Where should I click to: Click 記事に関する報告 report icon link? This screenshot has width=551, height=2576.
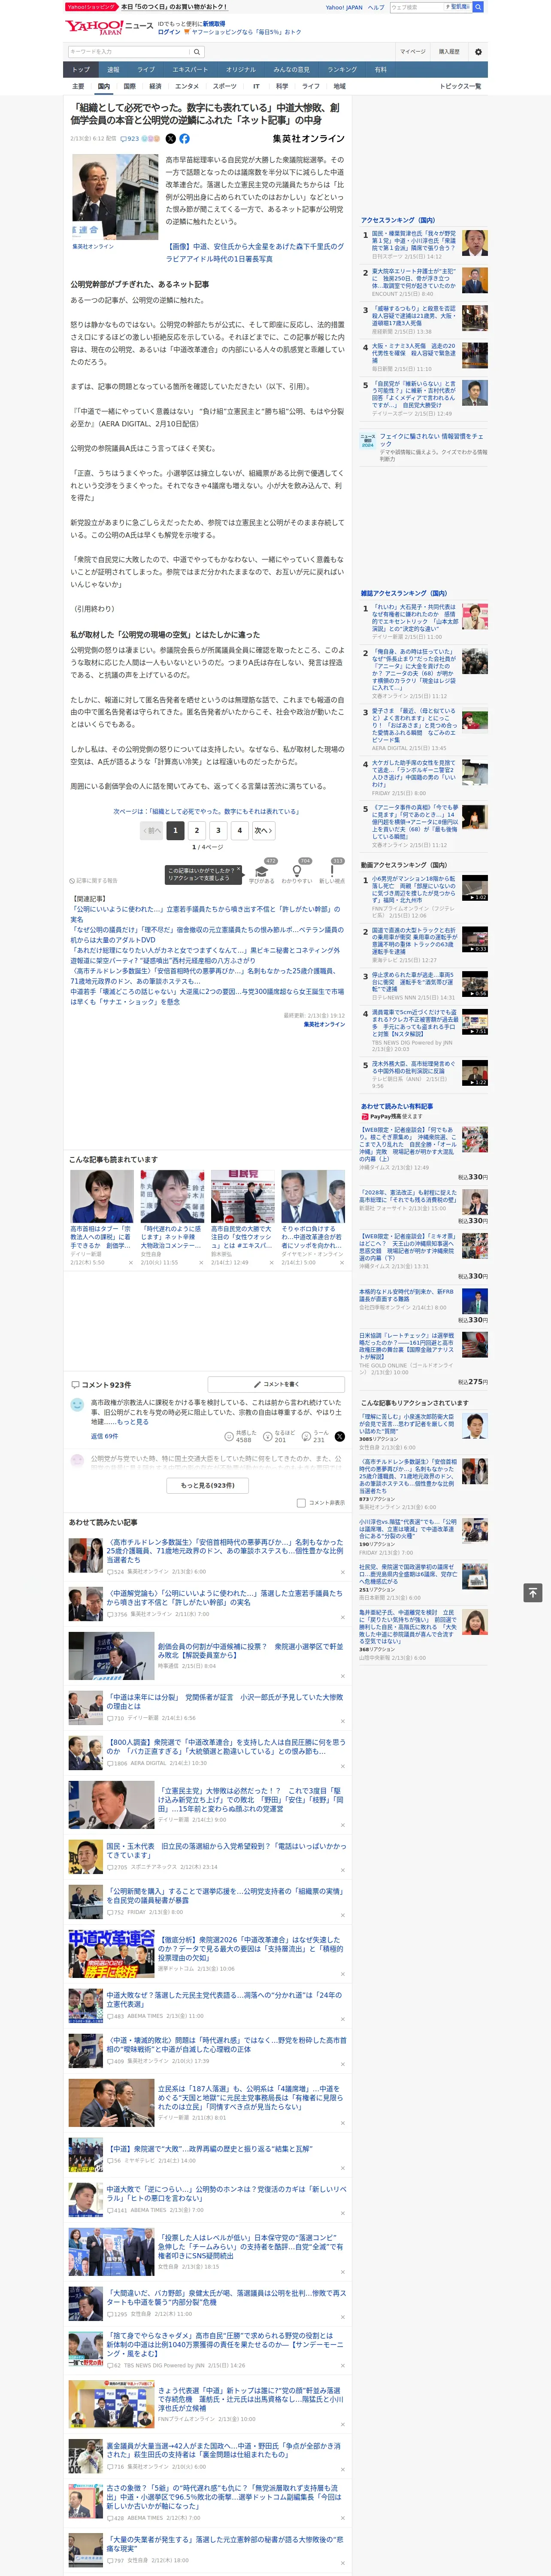[x=94, y=881]
